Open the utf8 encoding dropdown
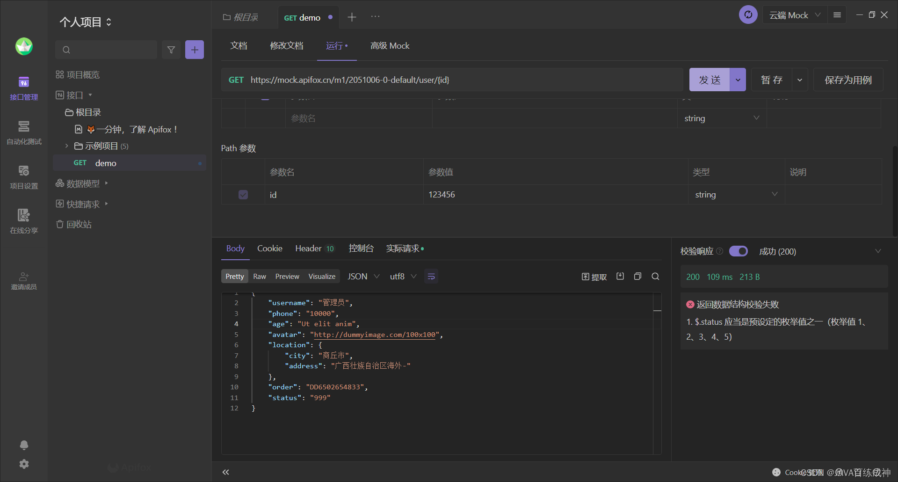Screen dimensions: 898x482 point(403,277)
